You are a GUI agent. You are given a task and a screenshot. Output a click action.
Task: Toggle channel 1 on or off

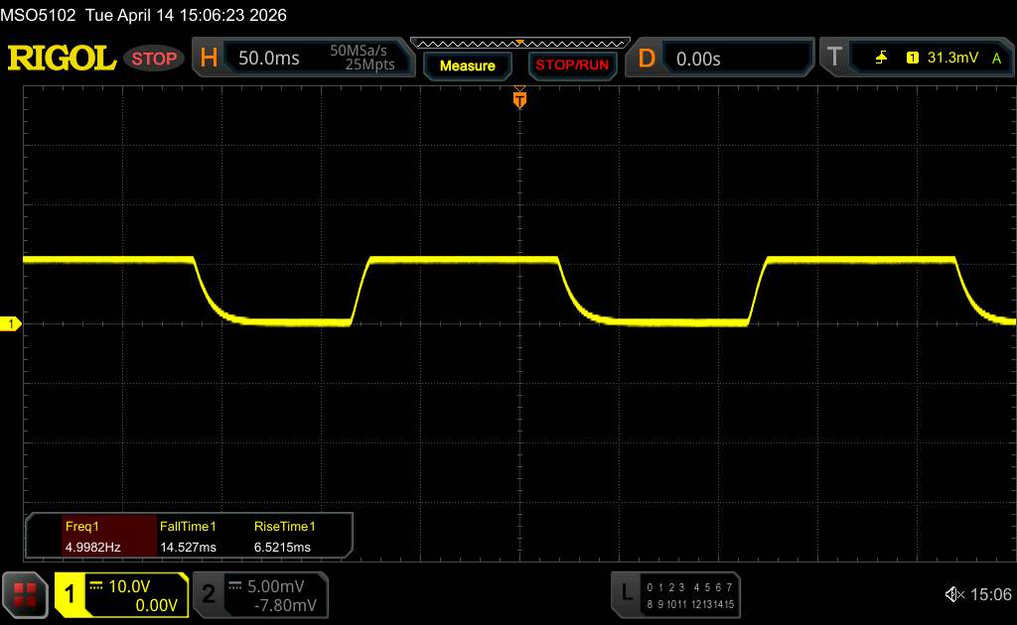(x=72, y=594)
